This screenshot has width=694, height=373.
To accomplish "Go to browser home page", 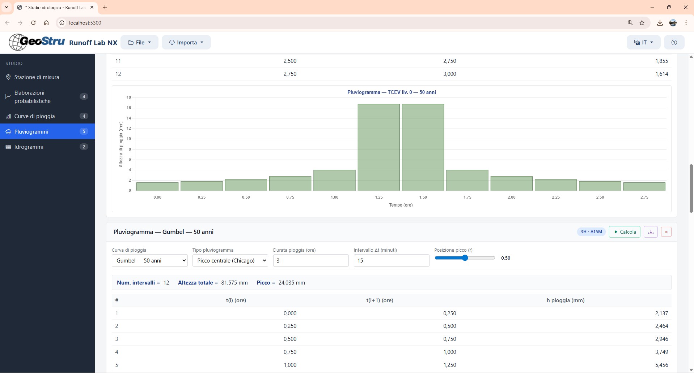I will 46,23.
